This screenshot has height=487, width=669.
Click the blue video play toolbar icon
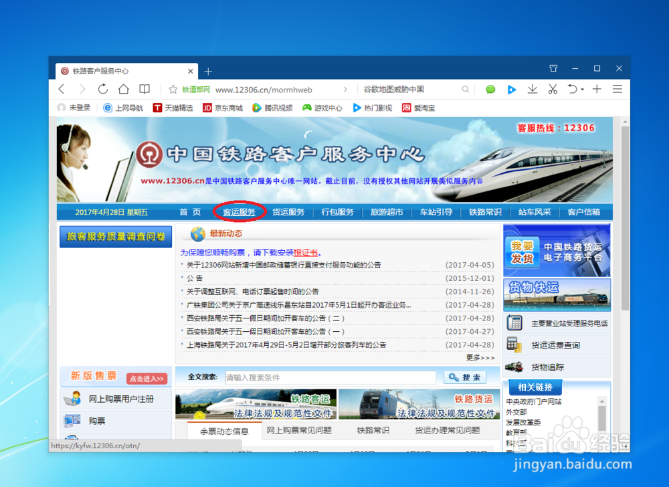point(512,90)
